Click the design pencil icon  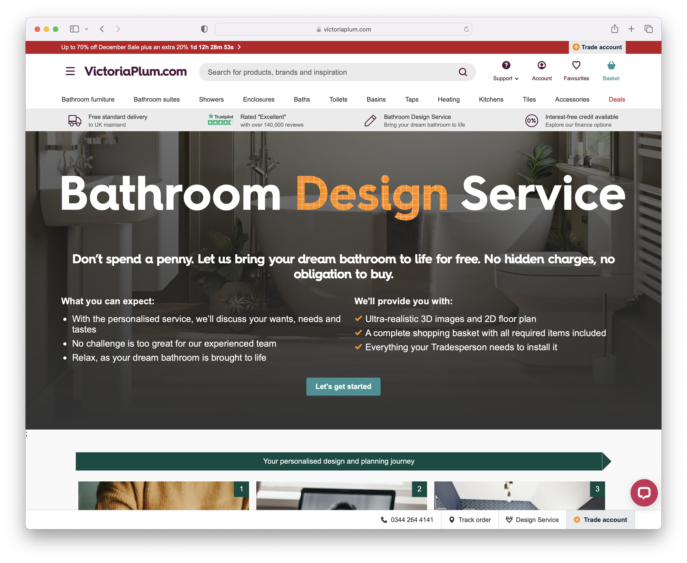pyautogui.click(x=370, y=120)
